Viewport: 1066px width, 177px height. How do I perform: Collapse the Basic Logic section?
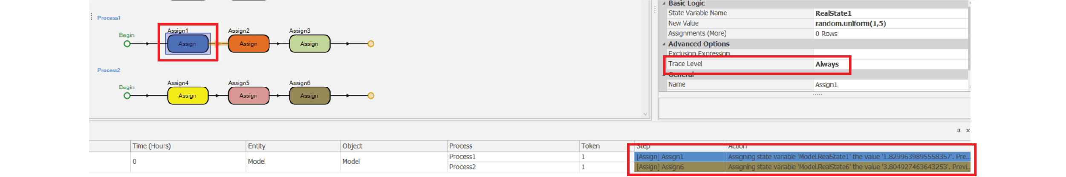(x=664, y=3)
